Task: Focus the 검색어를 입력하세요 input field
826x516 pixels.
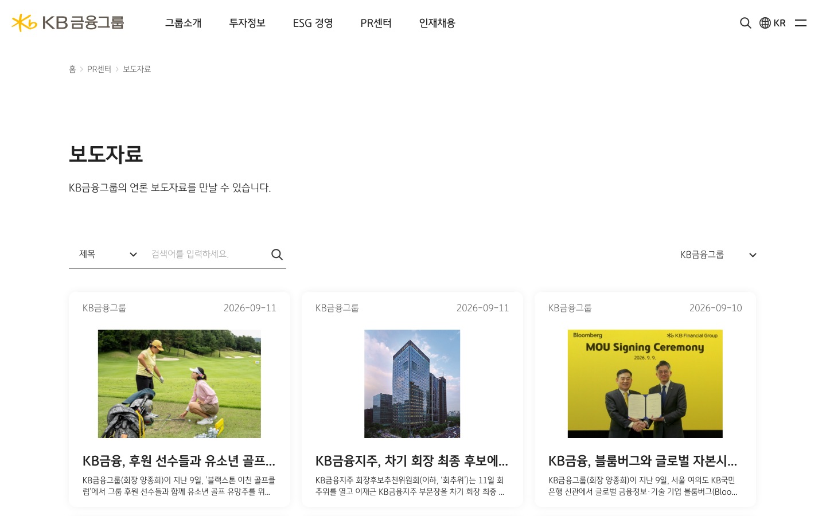Action: 206,254
